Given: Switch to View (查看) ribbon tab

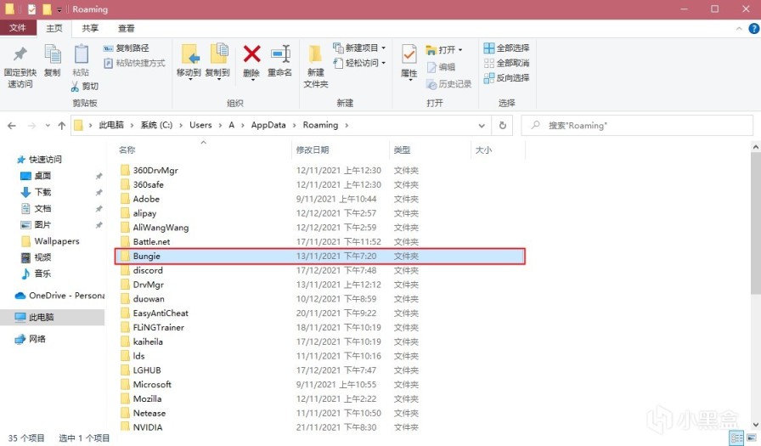Looking at the screenshot, I should pyautogui.click(x=127, y=28).
